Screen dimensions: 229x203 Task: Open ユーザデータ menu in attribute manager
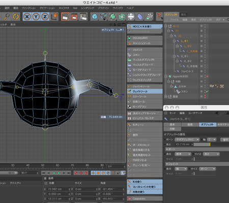click(195, 113)
